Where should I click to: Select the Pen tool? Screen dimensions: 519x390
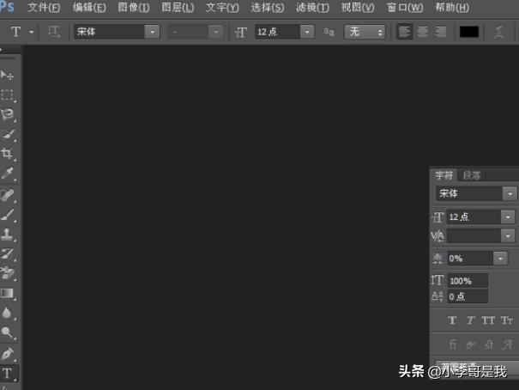point(8,353)
